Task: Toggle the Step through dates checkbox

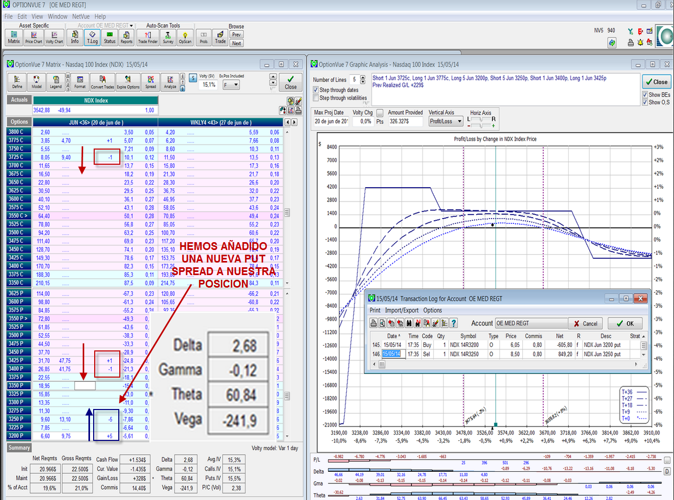Action: pos(316,90)
